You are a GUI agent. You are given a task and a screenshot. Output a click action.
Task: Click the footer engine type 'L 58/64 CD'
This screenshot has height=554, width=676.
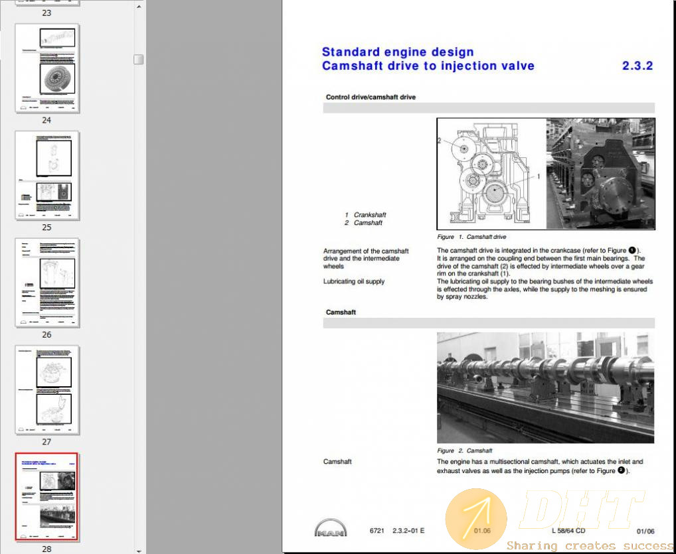point(568,531)
